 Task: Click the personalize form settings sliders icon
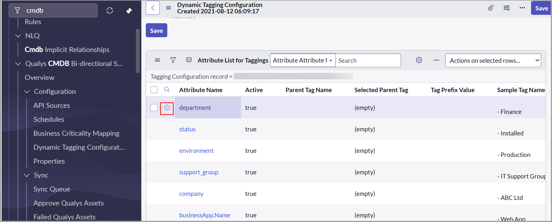pyautogui.click(x=506, y=8)
